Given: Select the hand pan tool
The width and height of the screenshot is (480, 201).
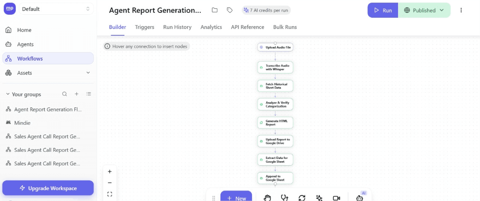Looking at the screenshot, I should click(x=267, y=198).
